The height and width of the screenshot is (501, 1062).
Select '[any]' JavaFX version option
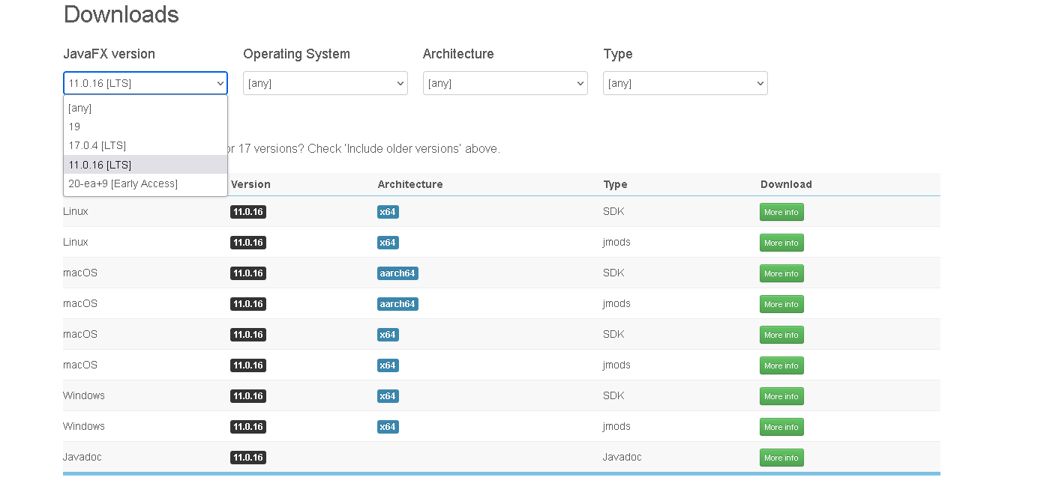click(x=79, y=108)
